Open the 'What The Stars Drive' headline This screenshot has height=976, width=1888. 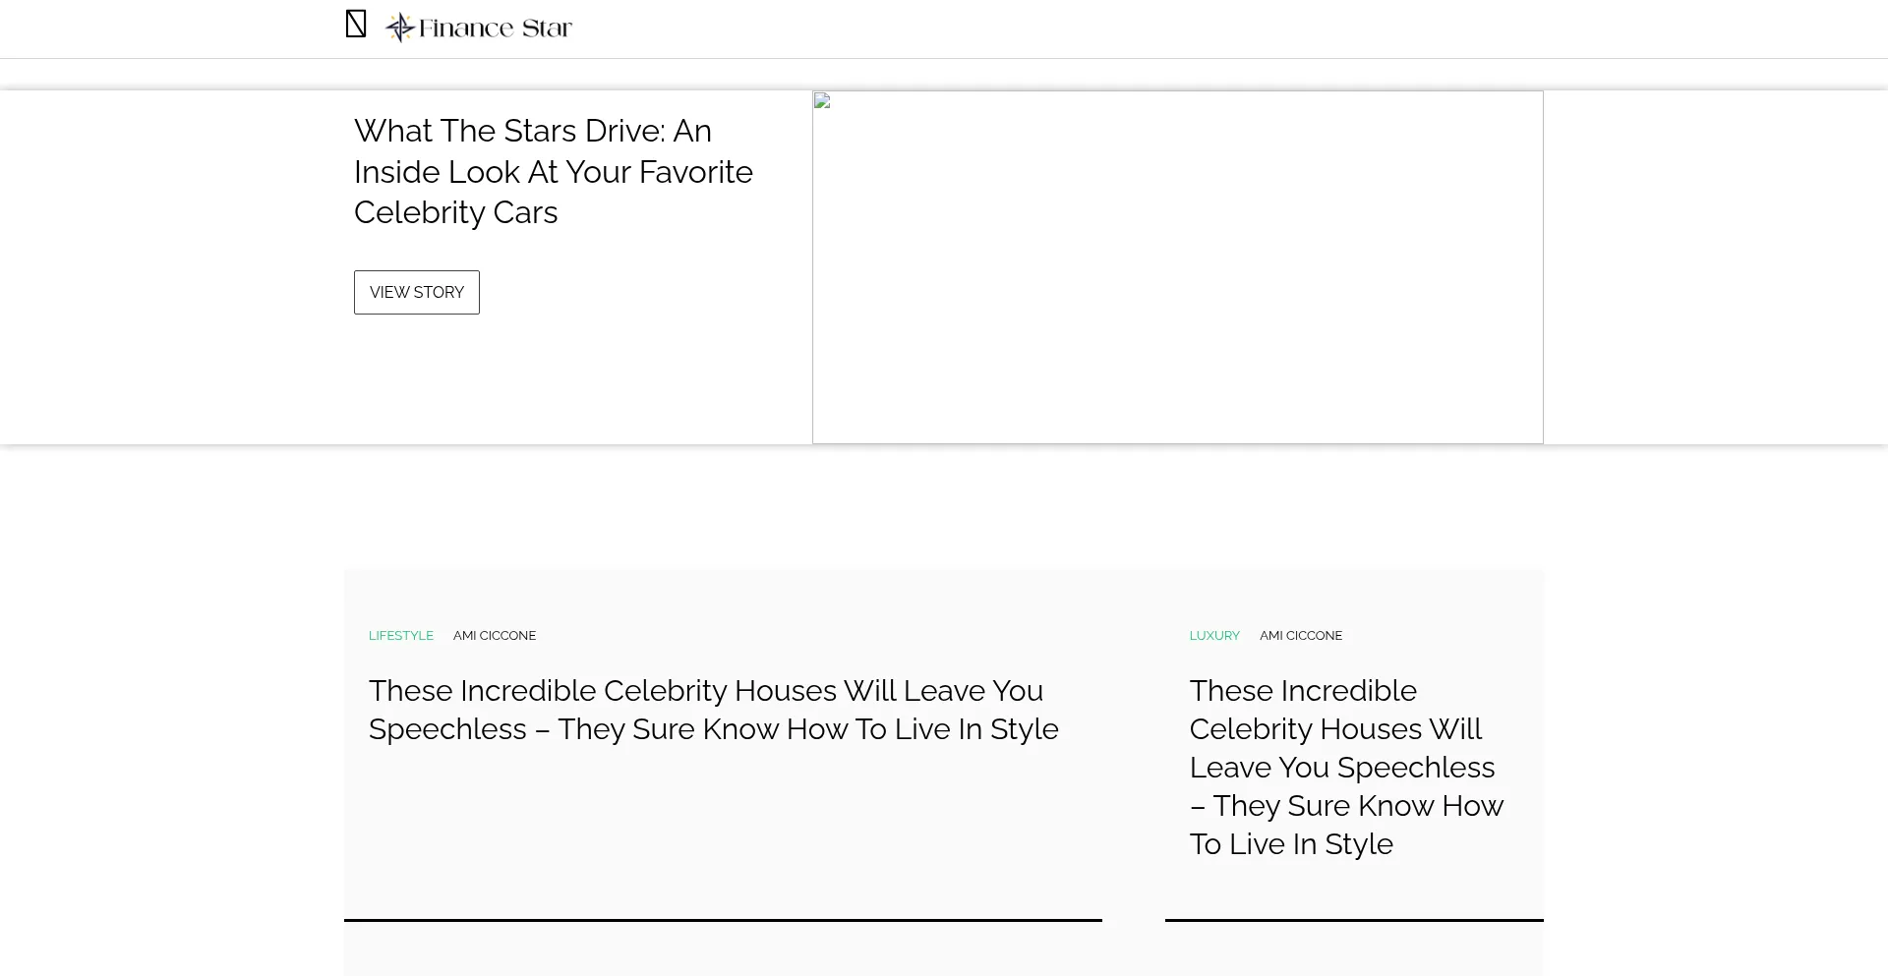click(553, 172)
